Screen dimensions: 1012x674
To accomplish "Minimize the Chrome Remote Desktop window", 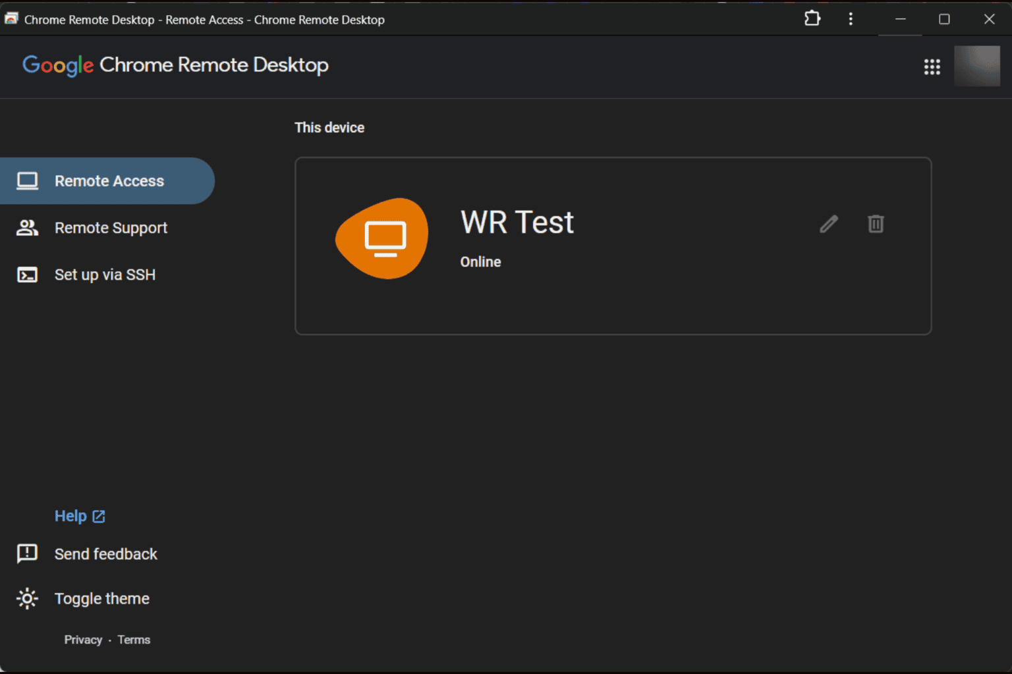I will [900, 19].
